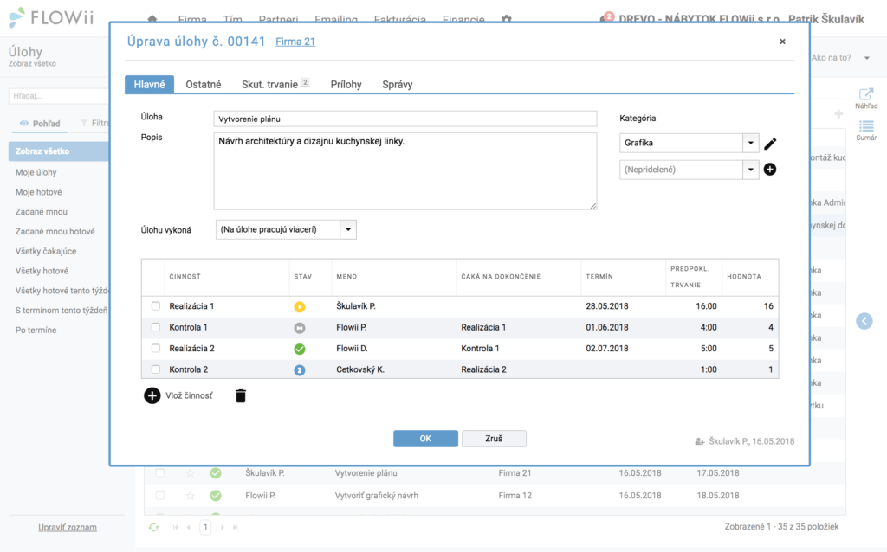The height and width of the screenshot is (552, 887).
Task: Click green status of Škulavík P. list row
Action: [216, 473]
